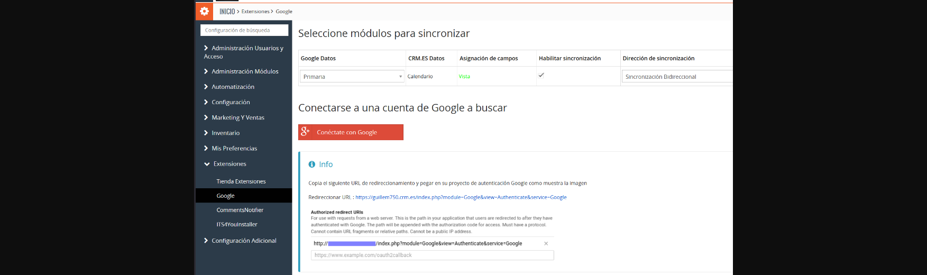Click the CRM.ES Datos column header

pos(426,58)
